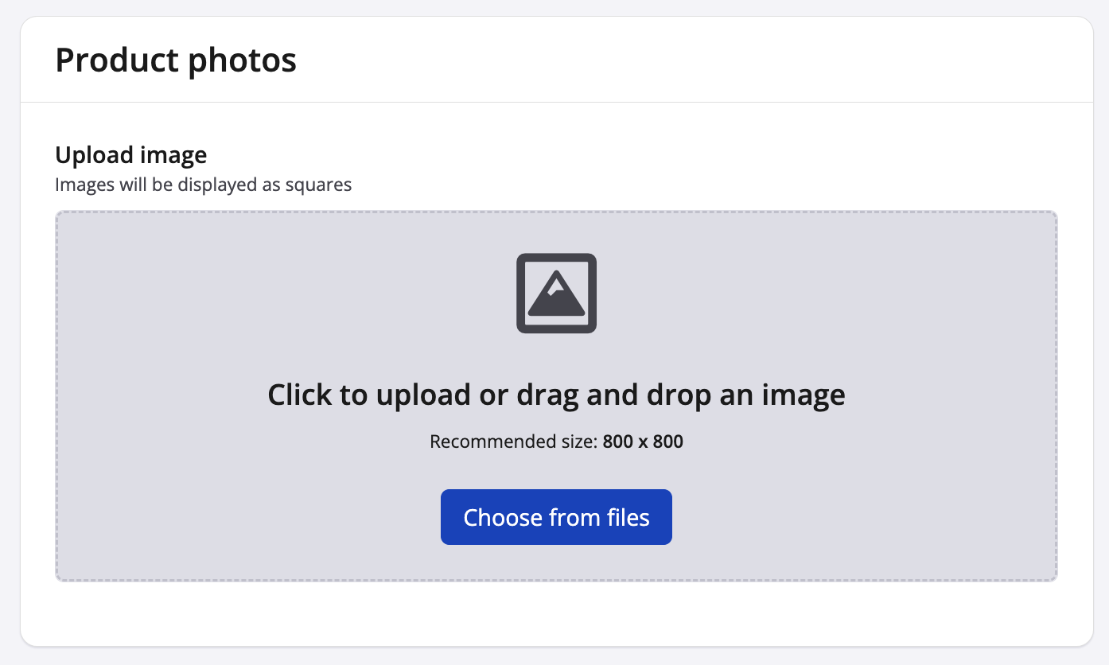Viewport: 1109px width, 665px height.
Task: Select the Product photos heading
Action: coord(176,60)
